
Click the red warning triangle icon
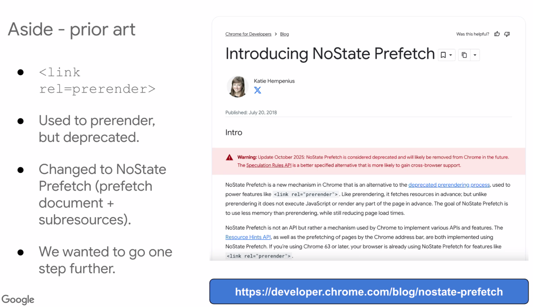229,157
